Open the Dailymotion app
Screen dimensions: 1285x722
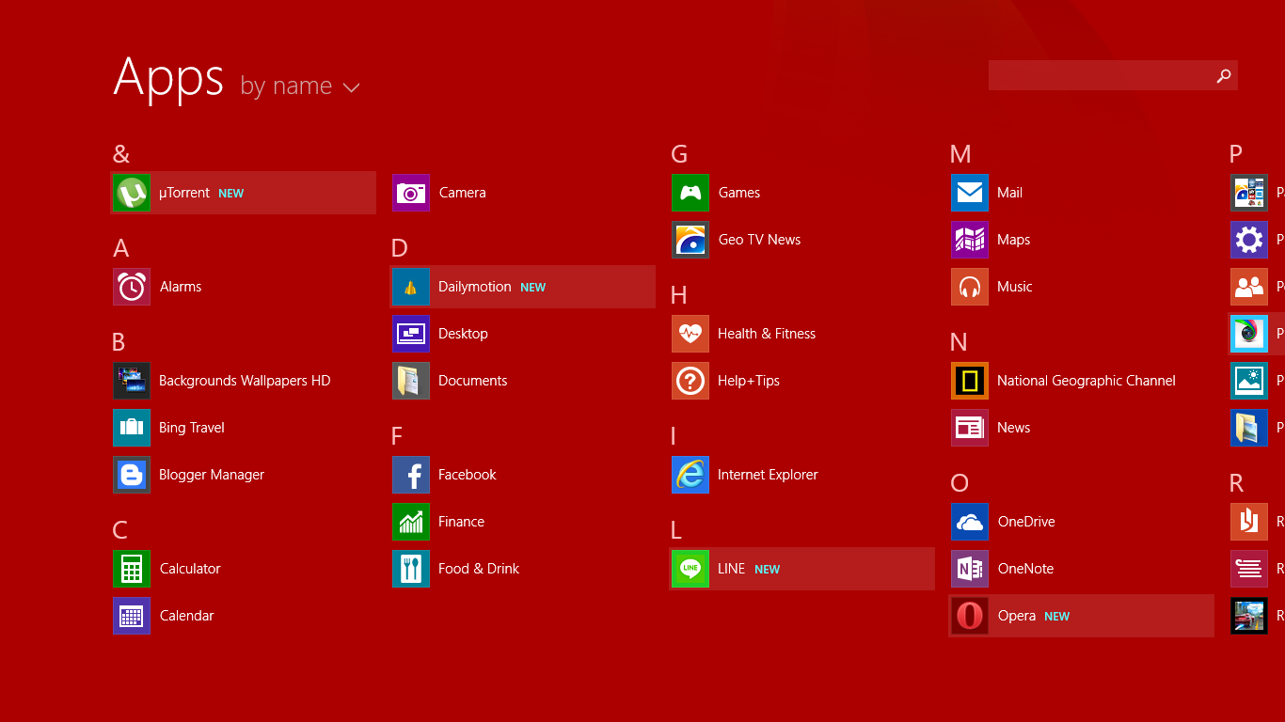tap(522, 287)
